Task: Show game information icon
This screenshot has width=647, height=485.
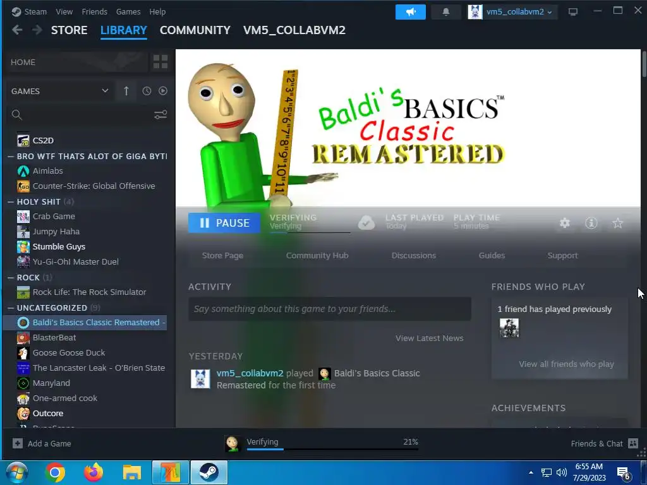Action: point(591,223)
